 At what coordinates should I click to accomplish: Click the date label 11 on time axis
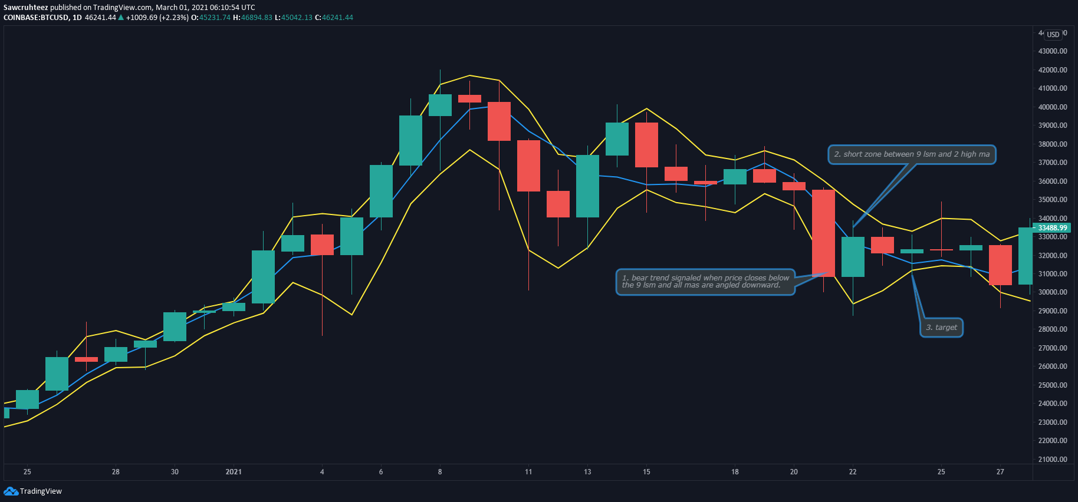click(528, 472)
